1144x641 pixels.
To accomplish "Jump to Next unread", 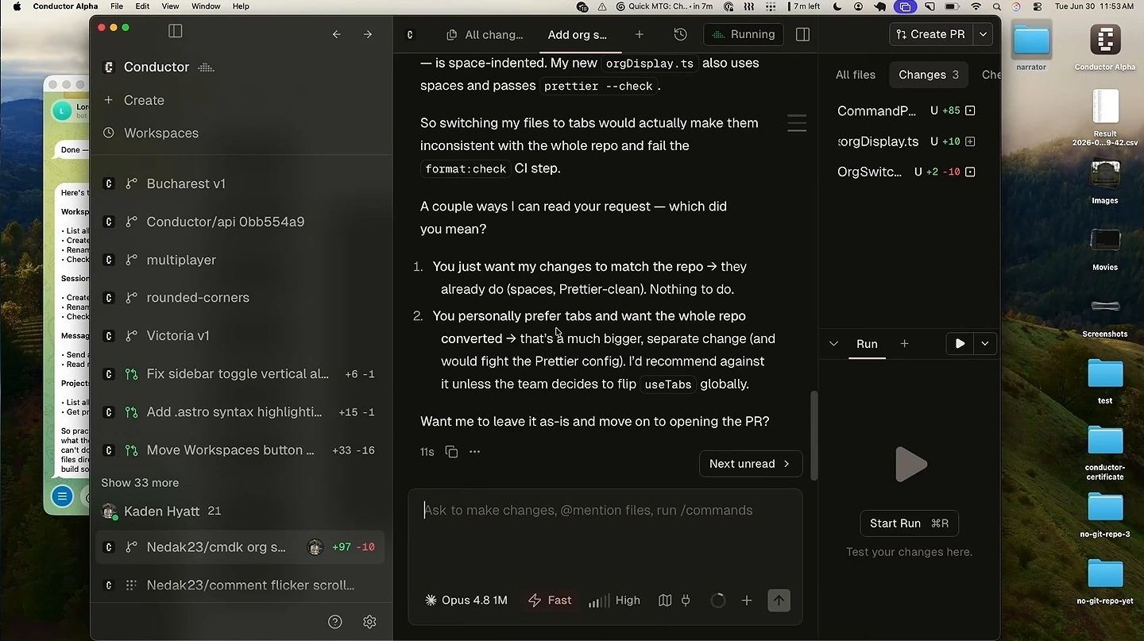I will [750, 464].
